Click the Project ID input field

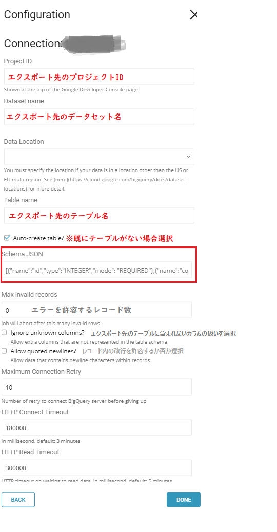[99, 77]
